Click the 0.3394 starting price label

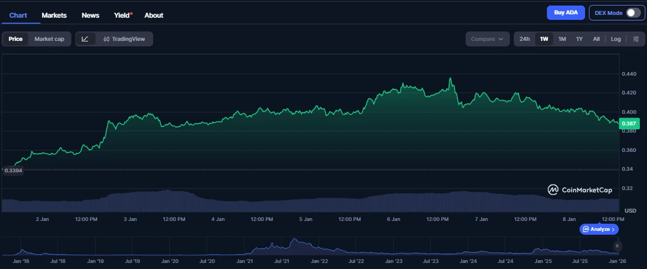pos(13,171)
